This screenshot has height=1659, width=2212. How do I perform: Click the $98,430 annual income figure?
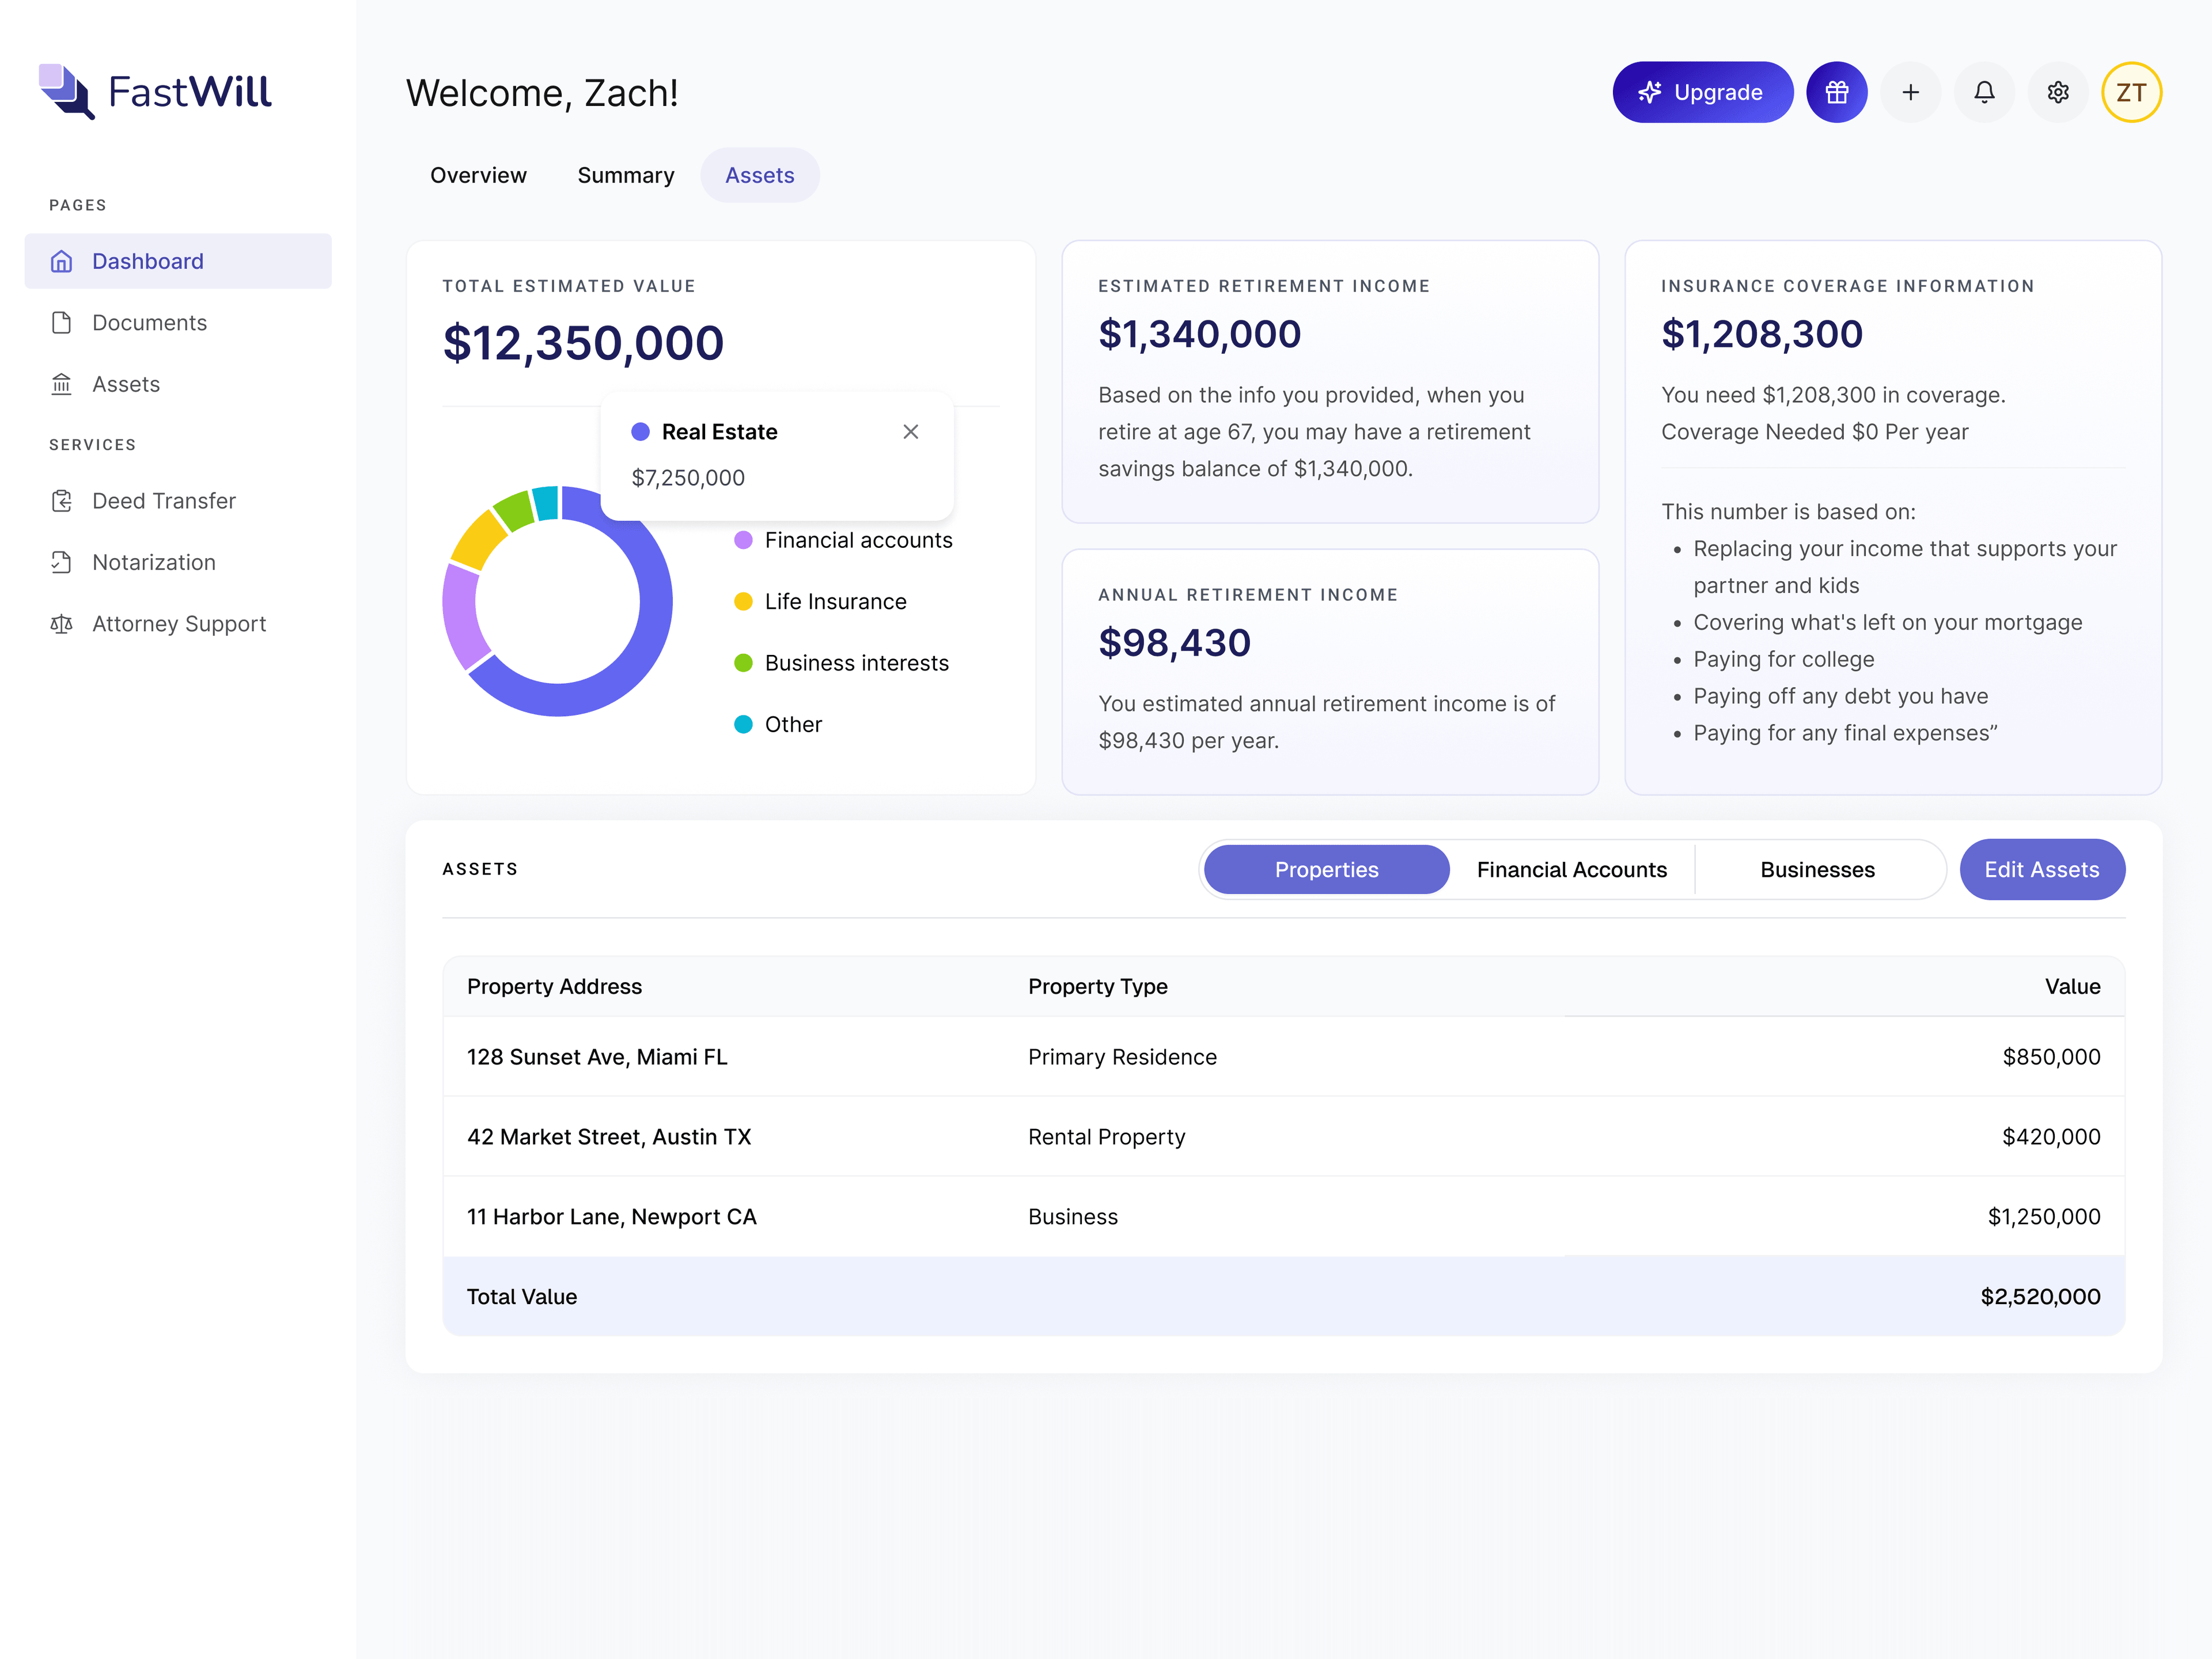point(1174,643)
